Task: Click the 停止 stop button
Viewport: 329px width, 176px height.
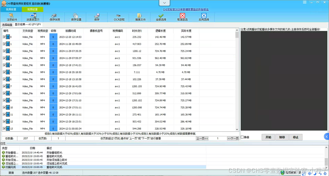Action: point(296,137)
